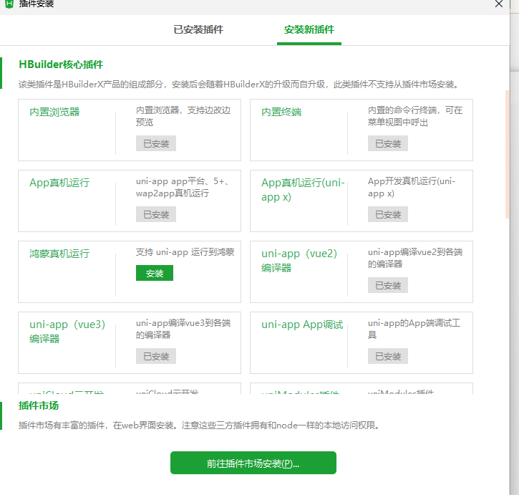Click description uni-app的App端调试工具
Screen dimensions: 519x495
(x=414, y=329)
